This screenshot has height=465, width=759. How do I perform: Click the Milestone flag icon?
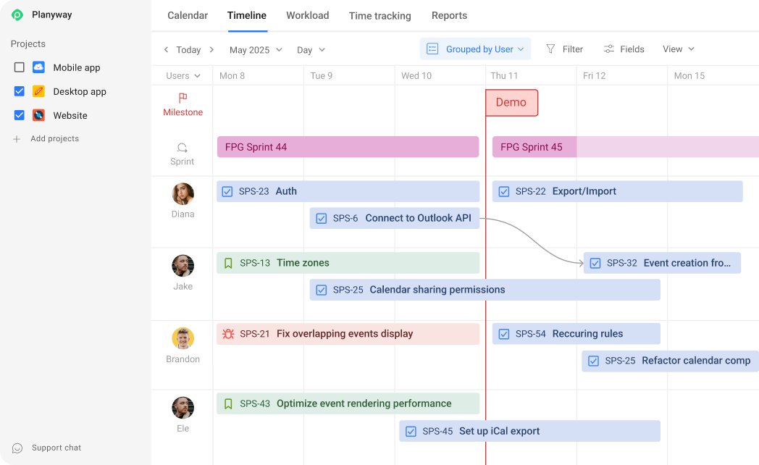pyautogui.click(x=181, y=96)
